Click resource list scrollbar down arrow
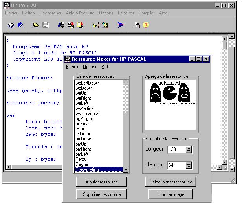The width and height of the screenshot is (242, 205). 126,170
